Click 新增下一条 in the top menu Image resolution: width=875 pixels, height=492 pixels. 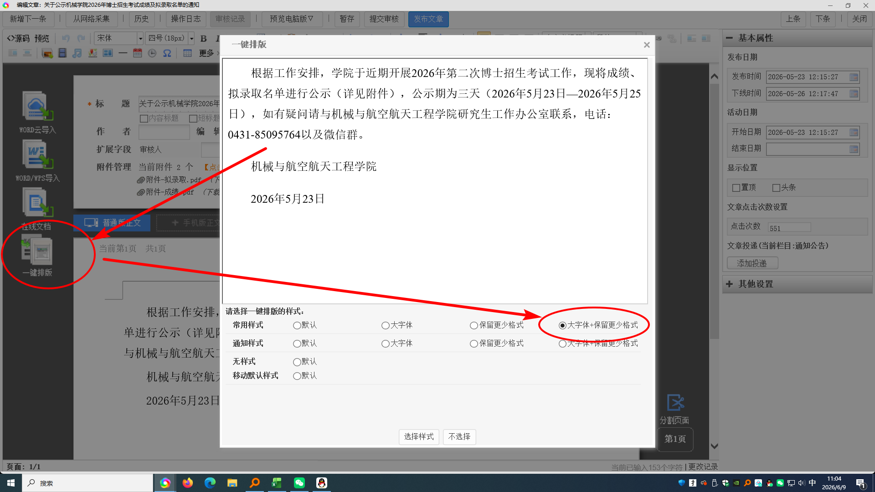tap(28, 19)
